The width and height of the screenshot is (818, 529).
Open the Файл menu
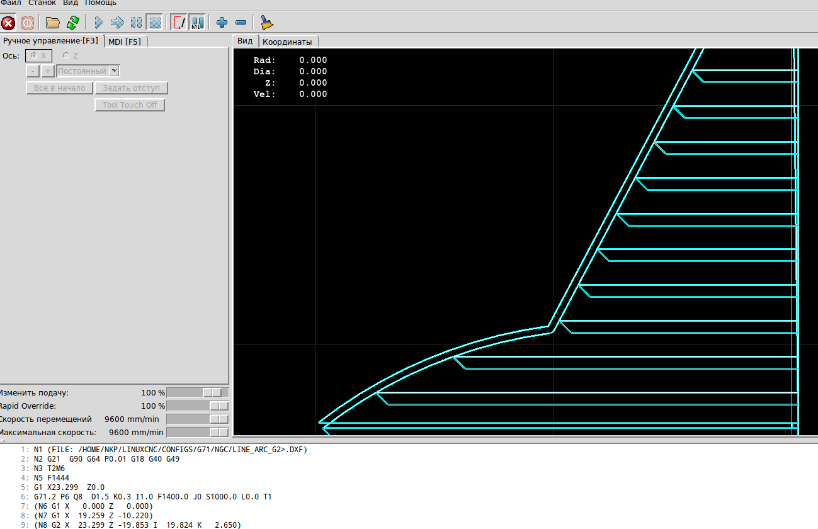11,3
